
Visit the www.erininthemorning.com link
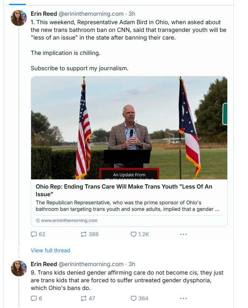click(69, 220)
